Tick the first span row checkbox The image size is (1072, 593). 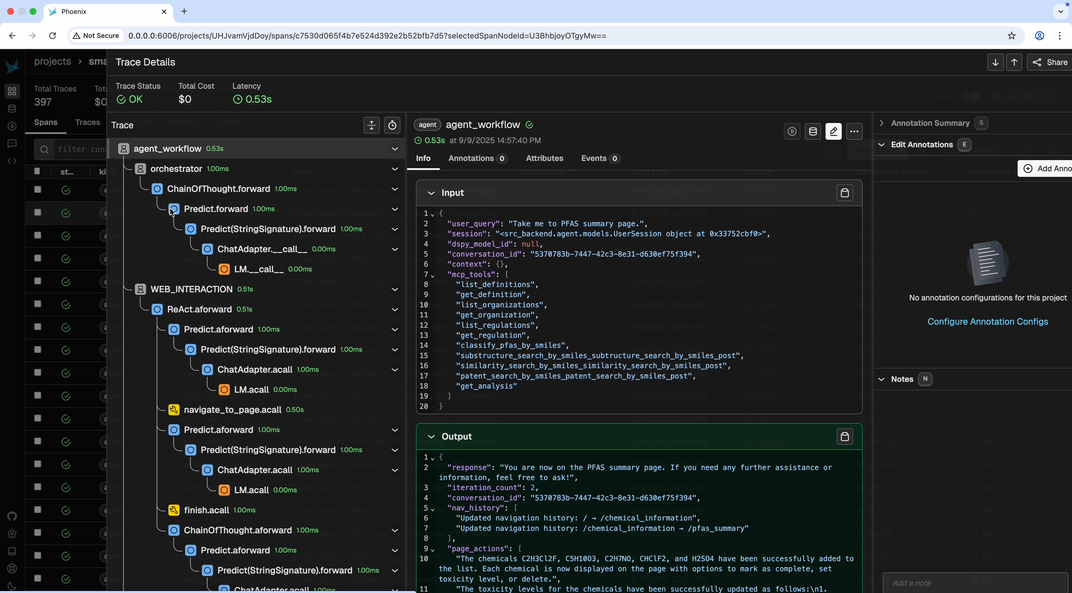[37, 190]
